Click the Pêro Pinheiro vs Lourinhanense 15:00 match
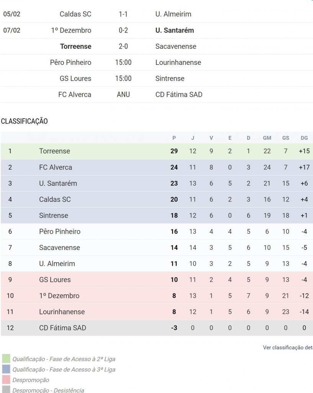 point(123,63)
